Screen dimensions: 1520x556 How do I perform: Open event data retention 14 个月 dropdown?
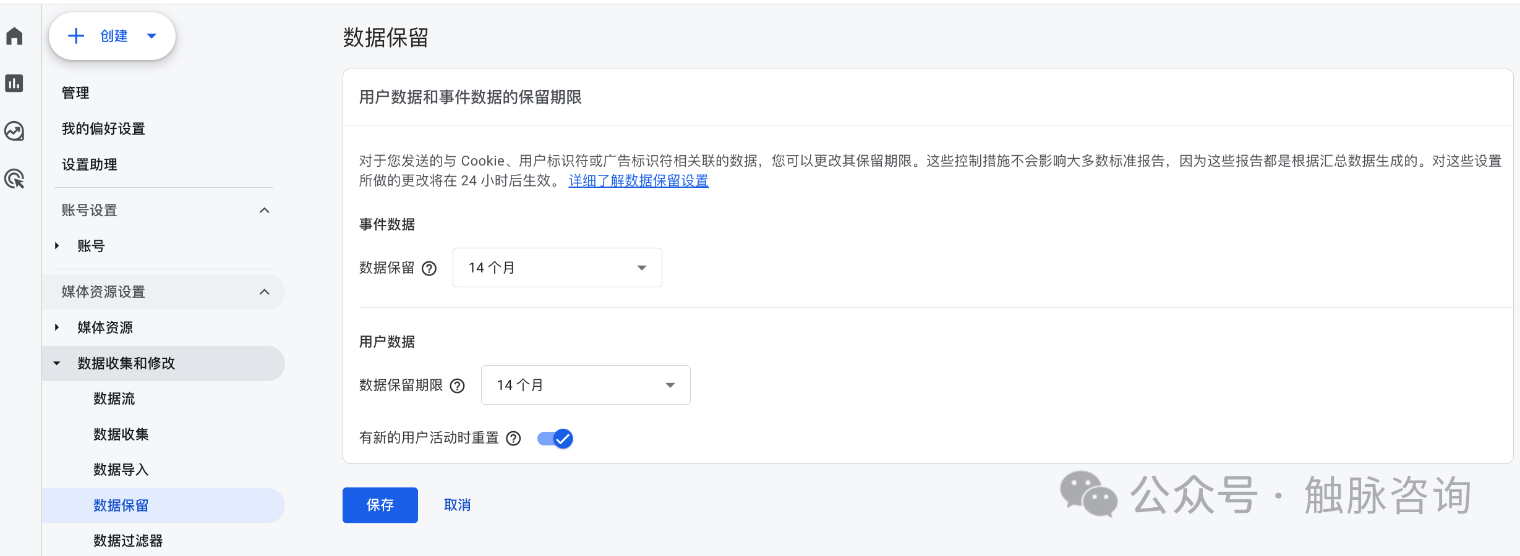557,267
